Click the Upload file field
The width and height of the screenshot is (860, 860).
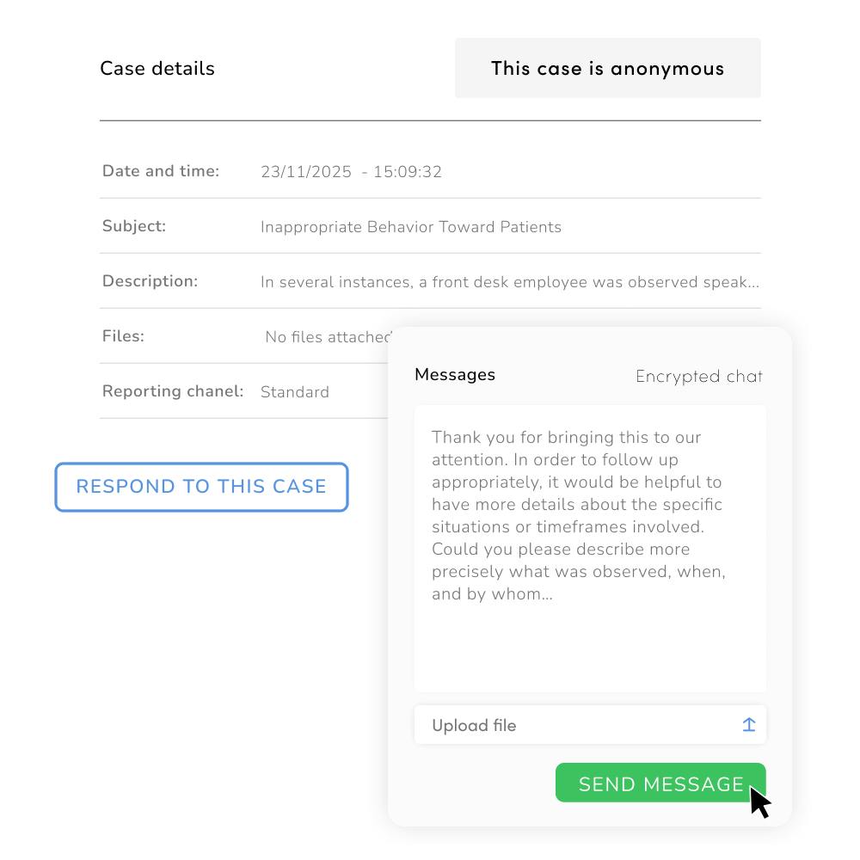[568, 725]
